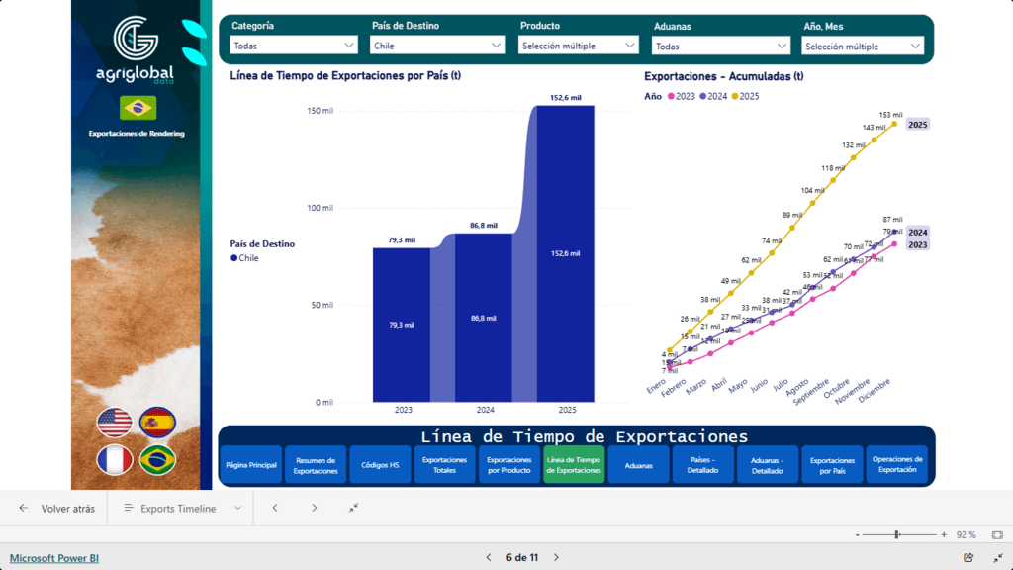The height and width of the screenshot is (570, 1013).
Task: Go to next page arrow beside "6 de 11"
Action: pos(559,557)
